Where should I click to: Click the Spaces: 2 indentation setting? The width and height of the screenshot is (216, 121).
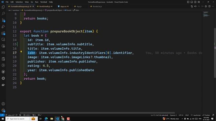point(173,115)
